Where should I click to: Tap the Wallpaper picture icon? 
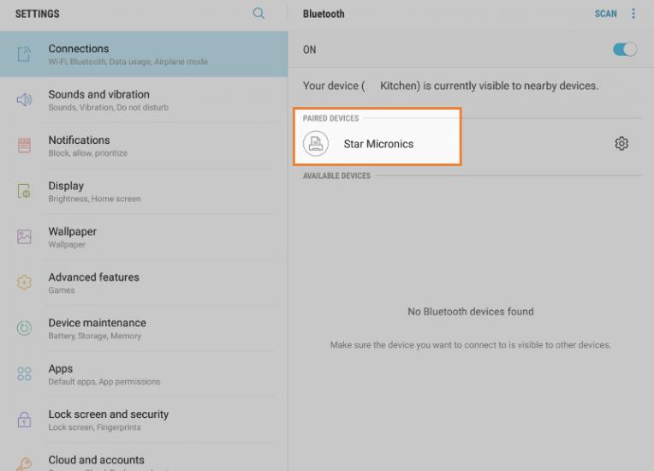pos(24,236)
